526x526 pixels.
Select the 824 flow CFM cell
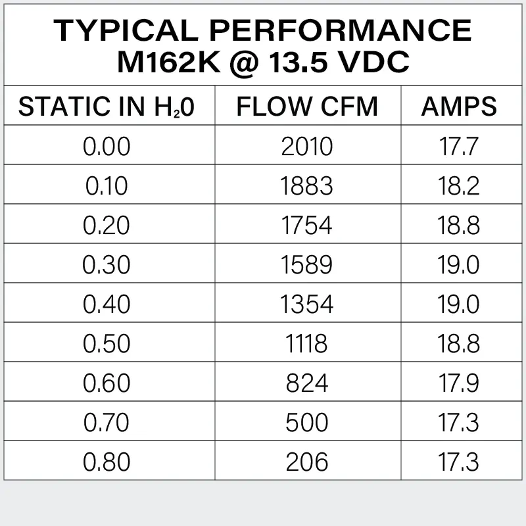click(x=307, y=383)
